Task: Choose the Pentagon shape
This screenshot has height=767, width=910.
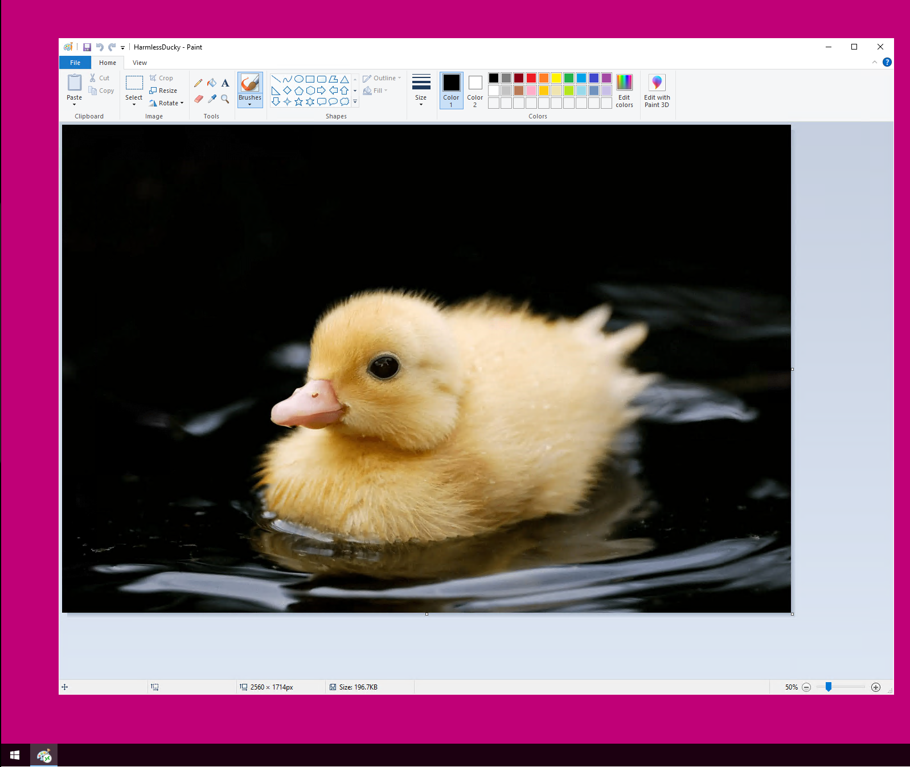Action: pyautogui.click(x=298, y=91)
